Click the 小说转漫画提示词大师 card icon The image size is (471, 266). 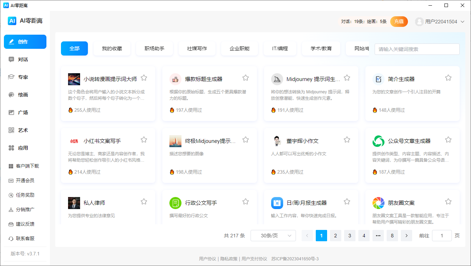[74, 79]
